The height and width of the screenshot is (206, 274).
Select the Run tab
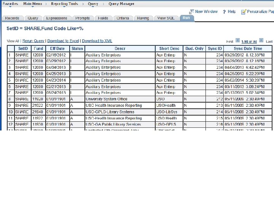click(x=186, y=18)
